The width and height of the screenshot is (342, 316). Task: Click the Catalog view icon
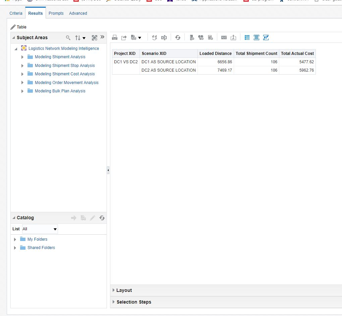83,218
